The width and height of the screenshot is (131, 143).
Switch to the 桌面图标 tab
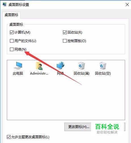[11, 15]
